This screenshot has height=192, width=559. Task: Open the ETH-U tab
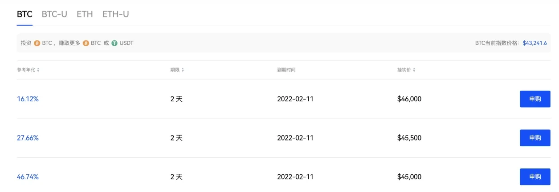coord(115,14)
